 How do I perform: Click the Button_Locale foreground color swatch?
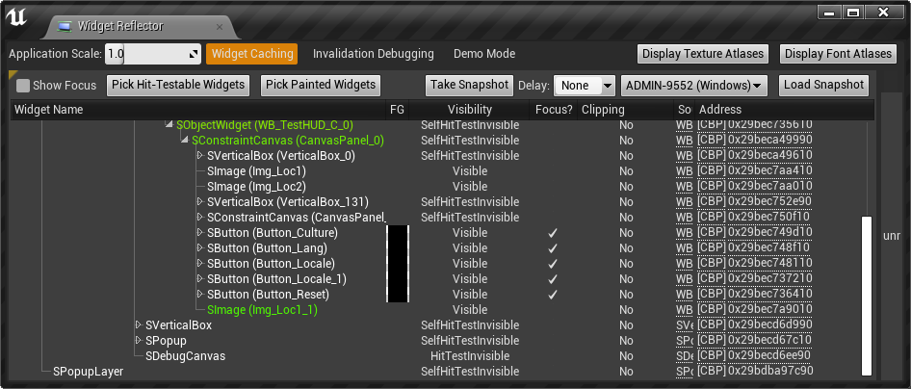pyautogui.click(x=398, y=264)
